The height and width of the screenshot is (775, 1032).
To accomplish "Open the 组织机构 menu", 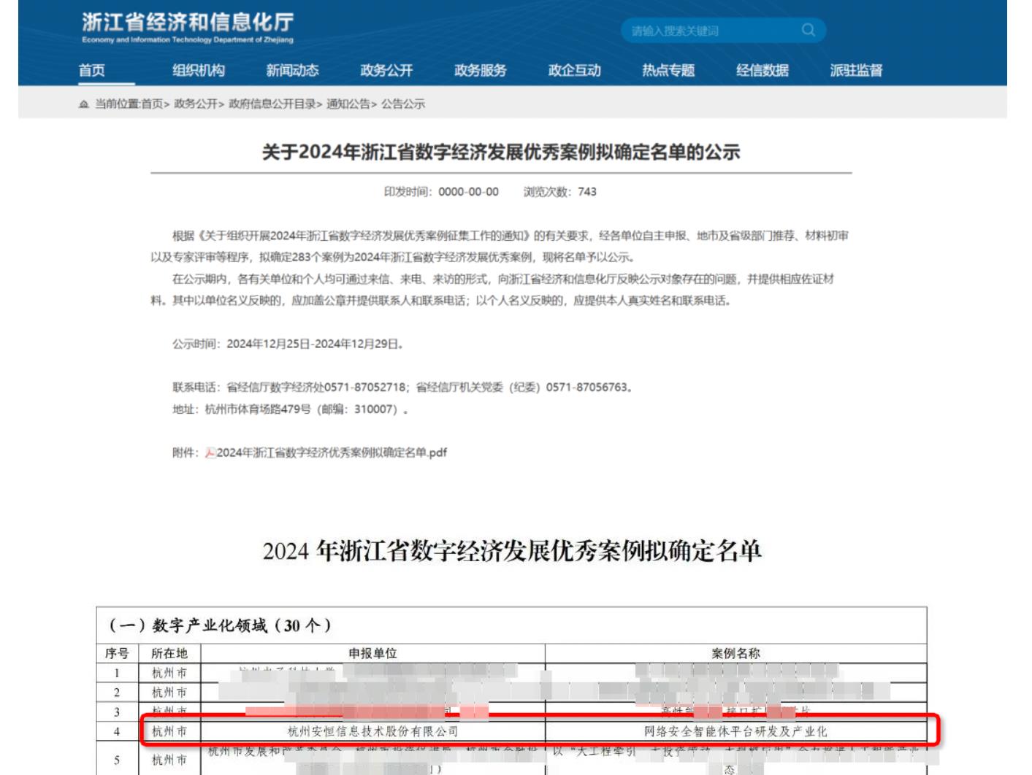I will 199,71.
